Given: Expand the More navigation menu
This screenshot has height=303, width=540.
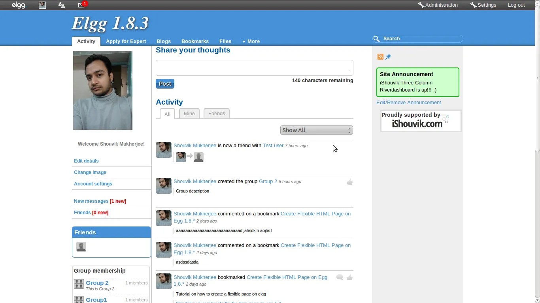Looking at the screenshot, I should click(251, 41).
